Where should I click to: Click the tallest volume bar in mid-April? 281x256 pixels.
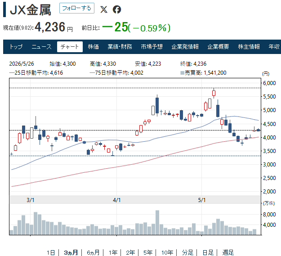(157, 222)
